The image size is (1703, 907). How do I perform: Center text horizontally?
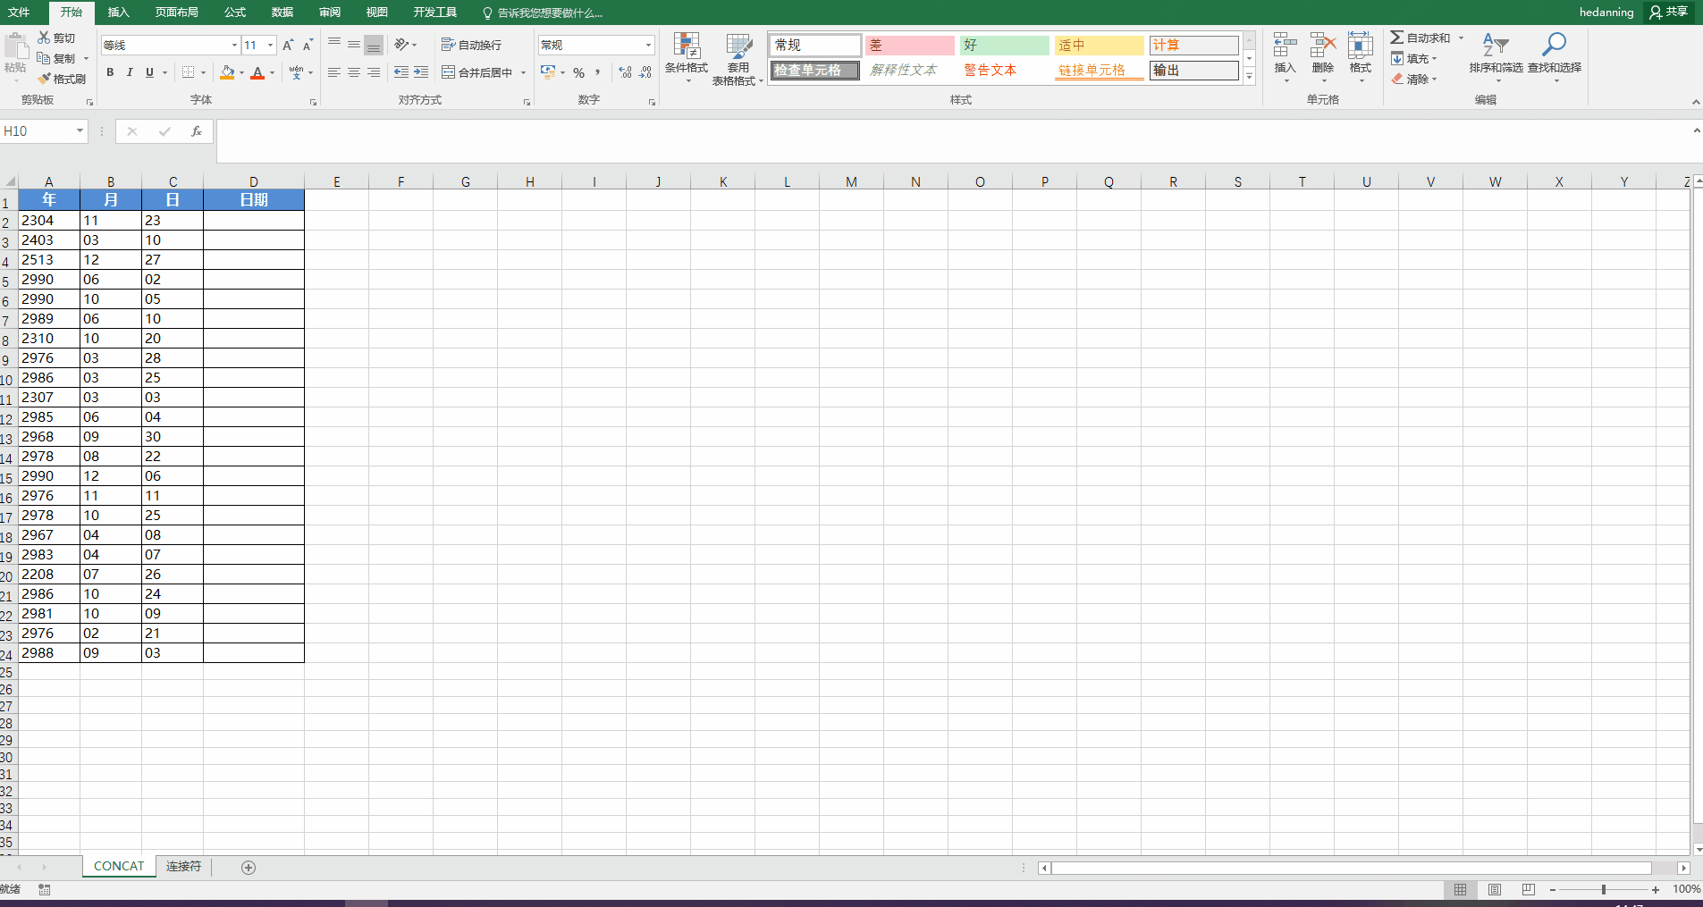[x=354, y=72]
